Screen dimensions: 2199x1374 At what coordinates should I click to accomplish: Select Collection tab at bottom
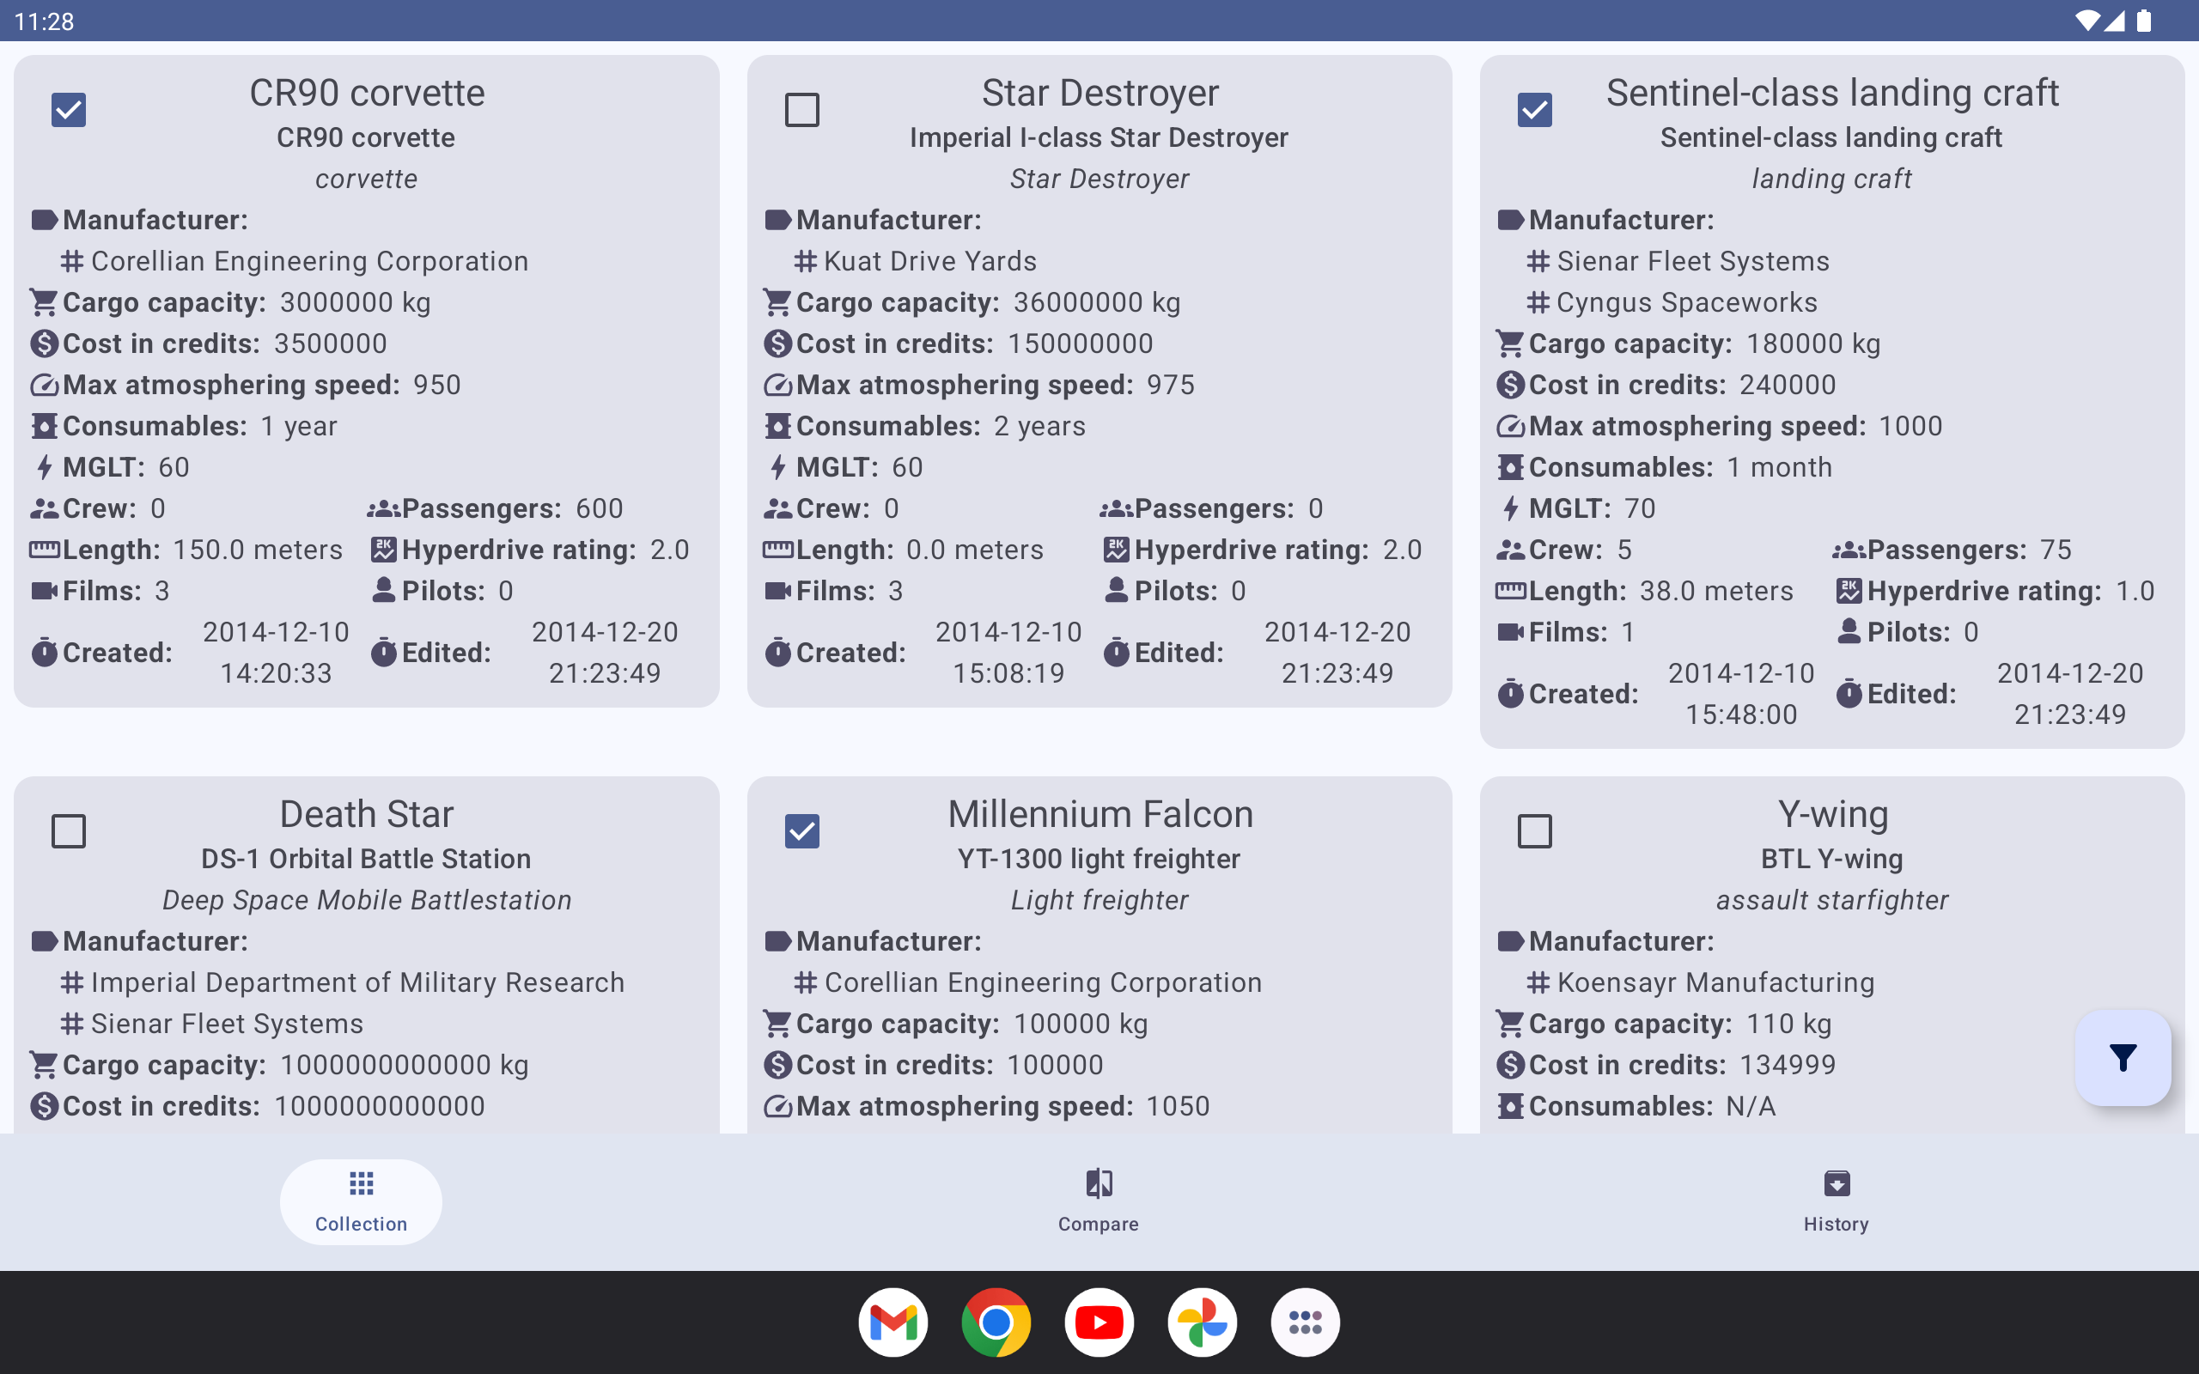tap(359, 1200)
